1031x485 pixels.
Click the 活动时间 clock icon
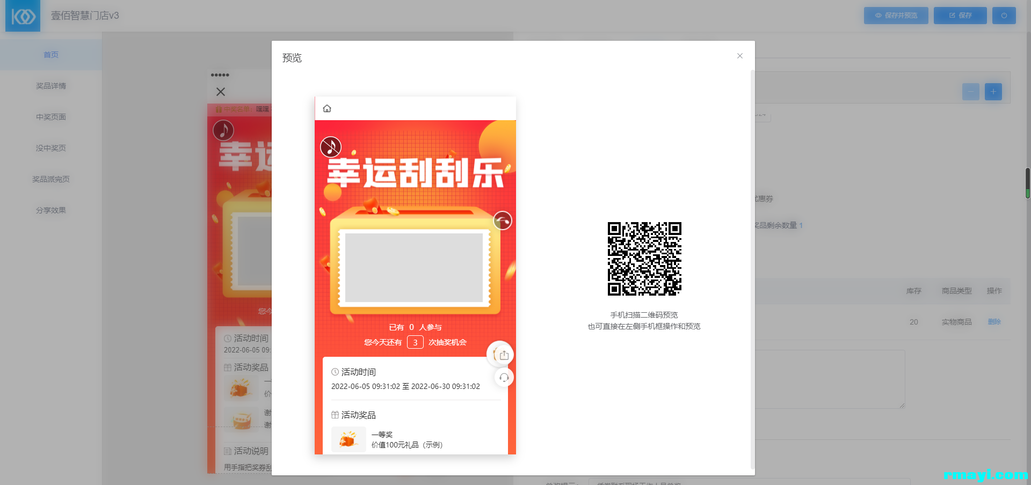(335, 372)
